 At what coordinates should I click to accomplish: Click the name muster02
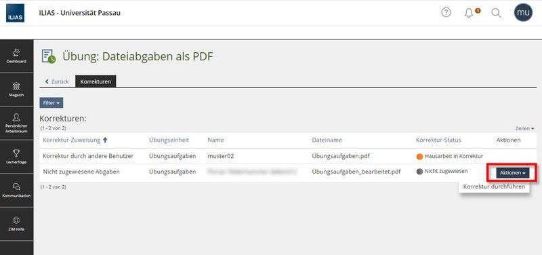[221, 156]
